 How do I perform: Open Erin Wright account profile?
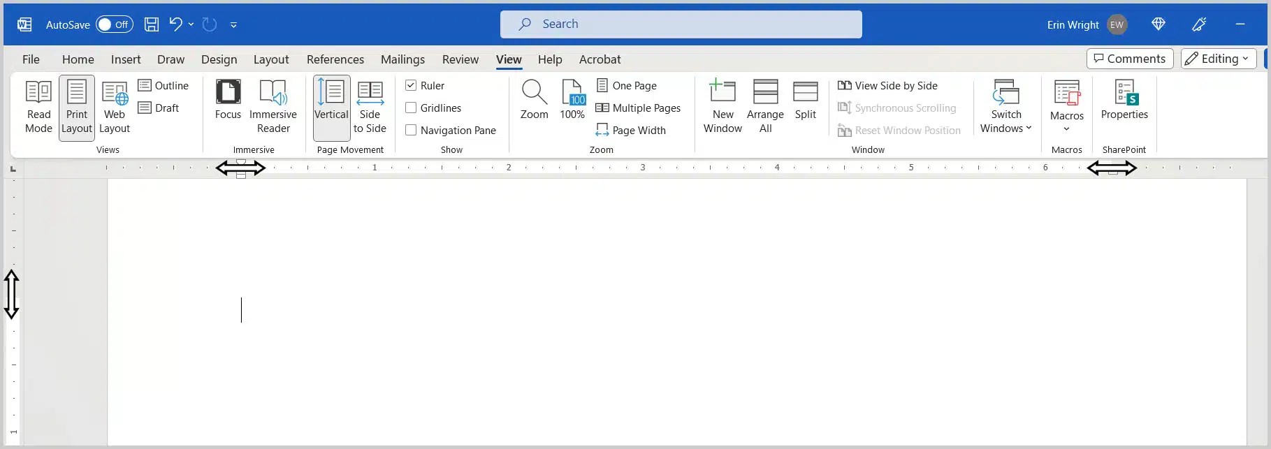[x=1087, y=24]
